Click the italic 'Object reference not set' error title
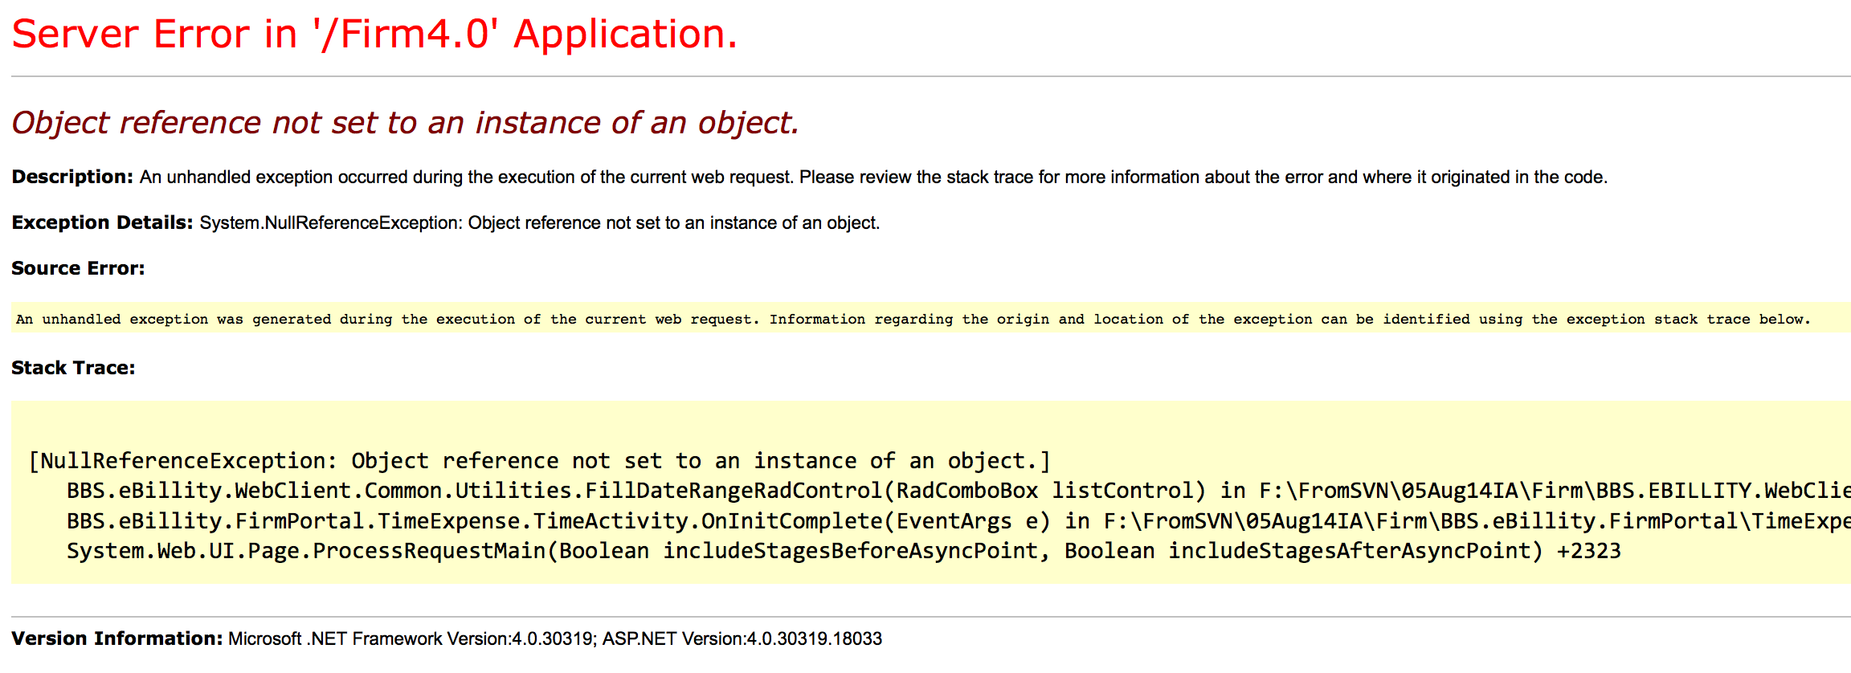1851x673 pixels. click(405, 123)
